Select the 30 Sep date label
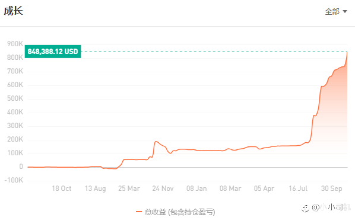 pos(331,188)
